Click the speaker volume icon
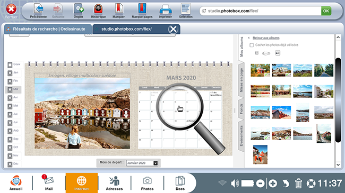 (235, 183)
